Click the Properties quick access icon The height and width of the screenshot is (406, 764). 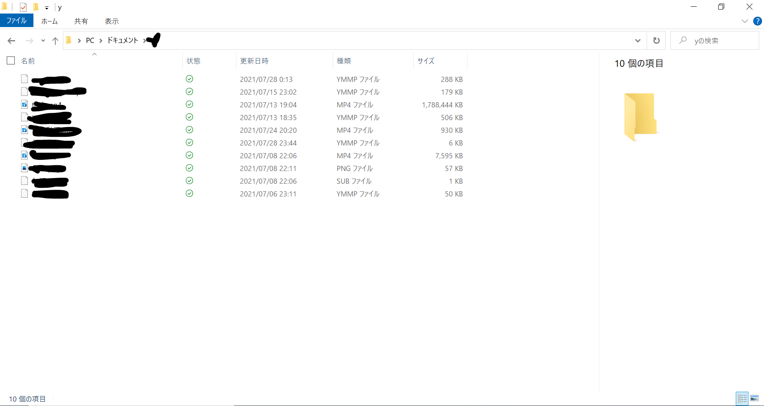pyautogui.click(x=23, y=7)
